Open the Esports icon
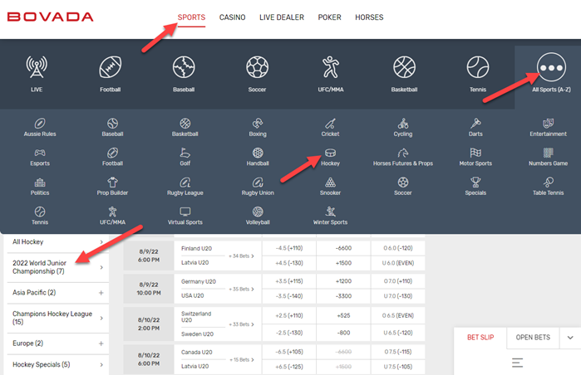This screenshot has width=581, height=375. (39, 157)
